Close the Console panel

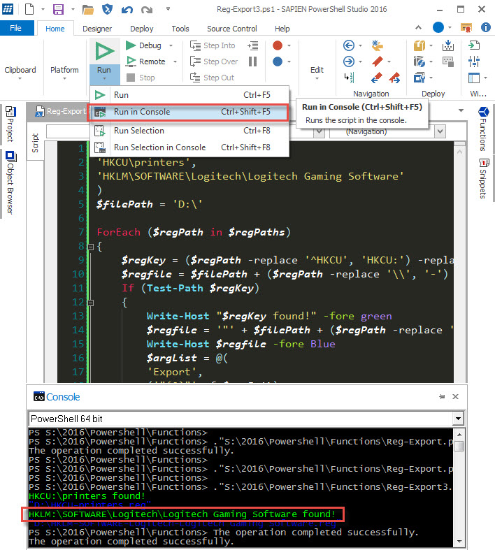point(456,397)
